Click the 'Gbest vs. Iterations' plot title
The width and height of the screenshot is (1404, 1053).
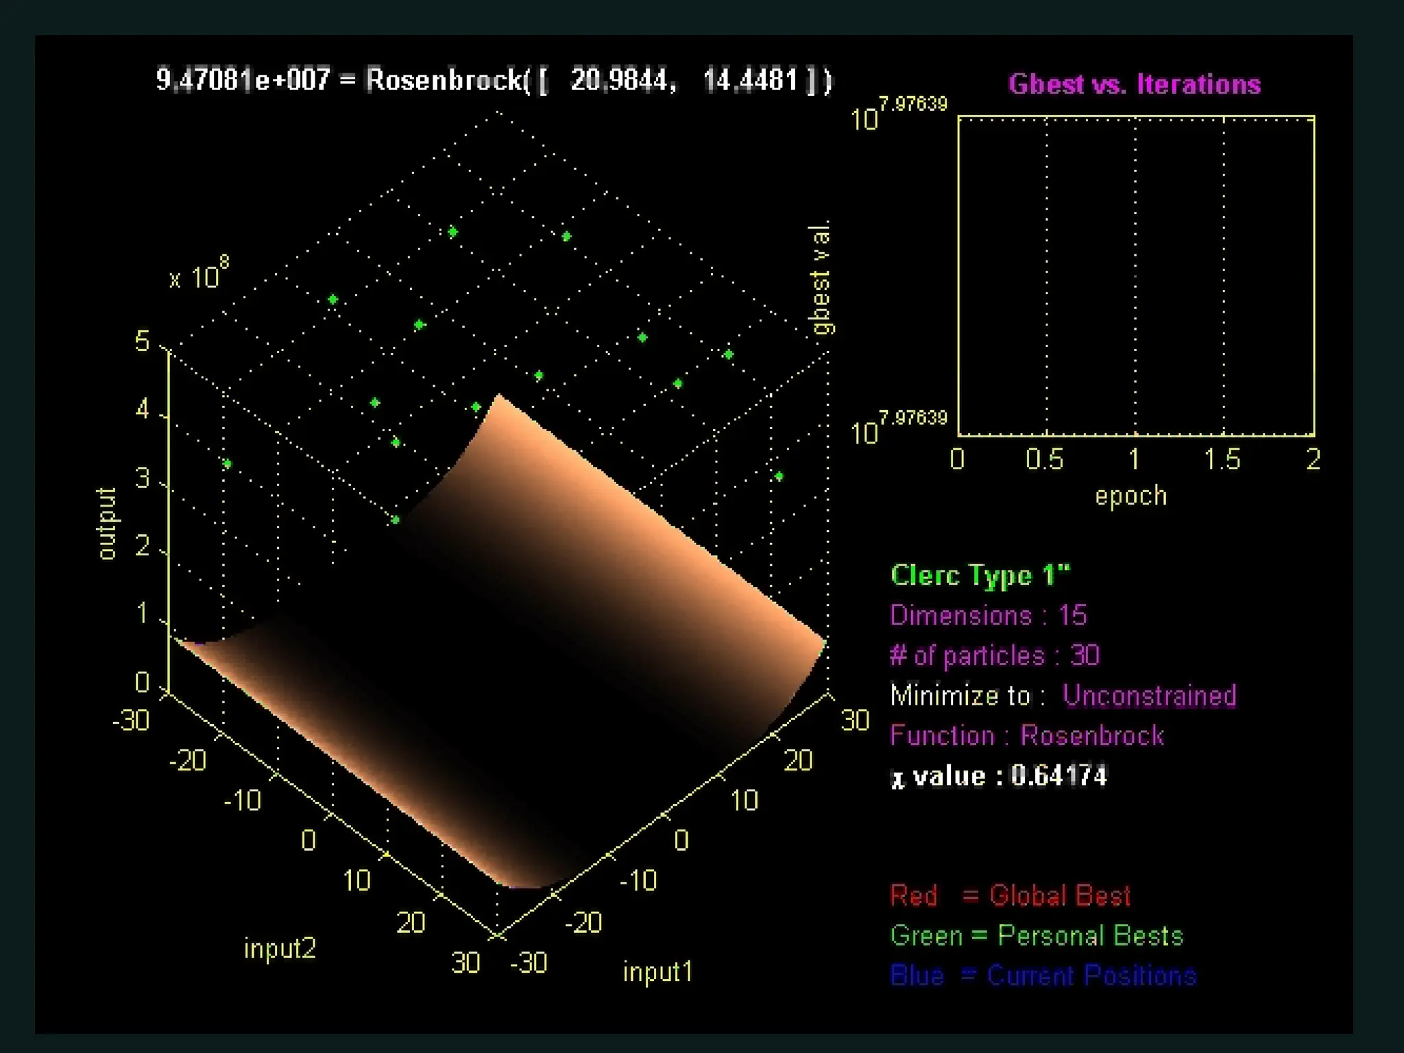pos(1134,84)
